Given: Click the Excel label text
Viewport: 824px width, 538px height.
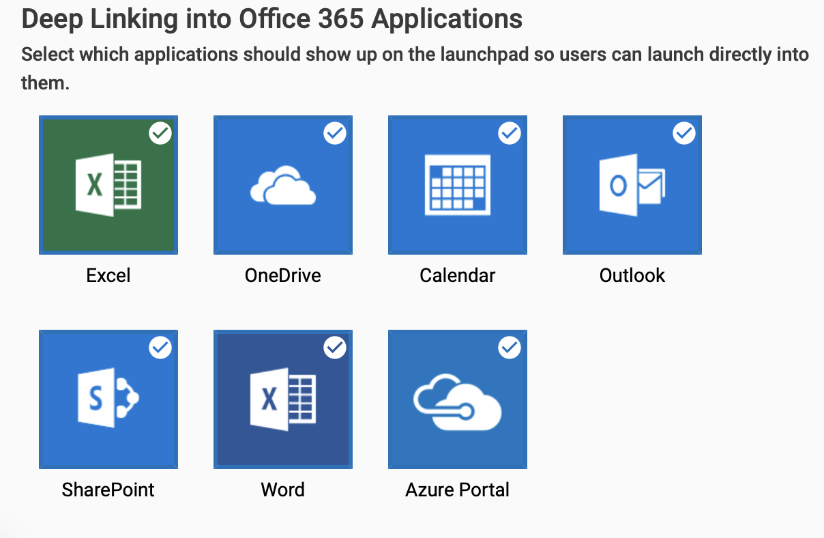Looking at the screenshot, I should (x=108, y=276).
